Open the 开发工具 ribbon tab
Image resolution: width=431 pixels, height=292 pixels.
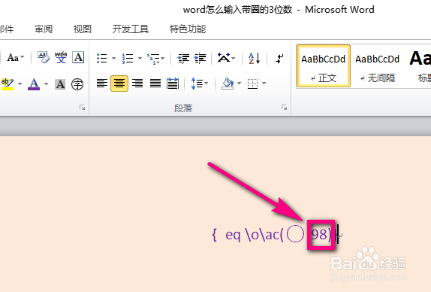pyautogui.click(x=131, y=29)
